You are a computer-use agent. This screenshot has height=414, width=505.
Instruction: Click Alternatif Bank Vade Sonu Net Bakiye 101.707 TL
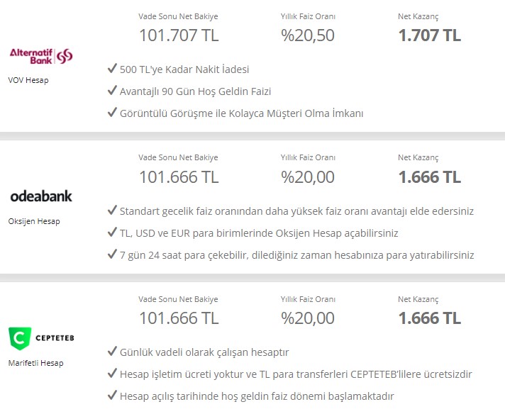[179, 35]
